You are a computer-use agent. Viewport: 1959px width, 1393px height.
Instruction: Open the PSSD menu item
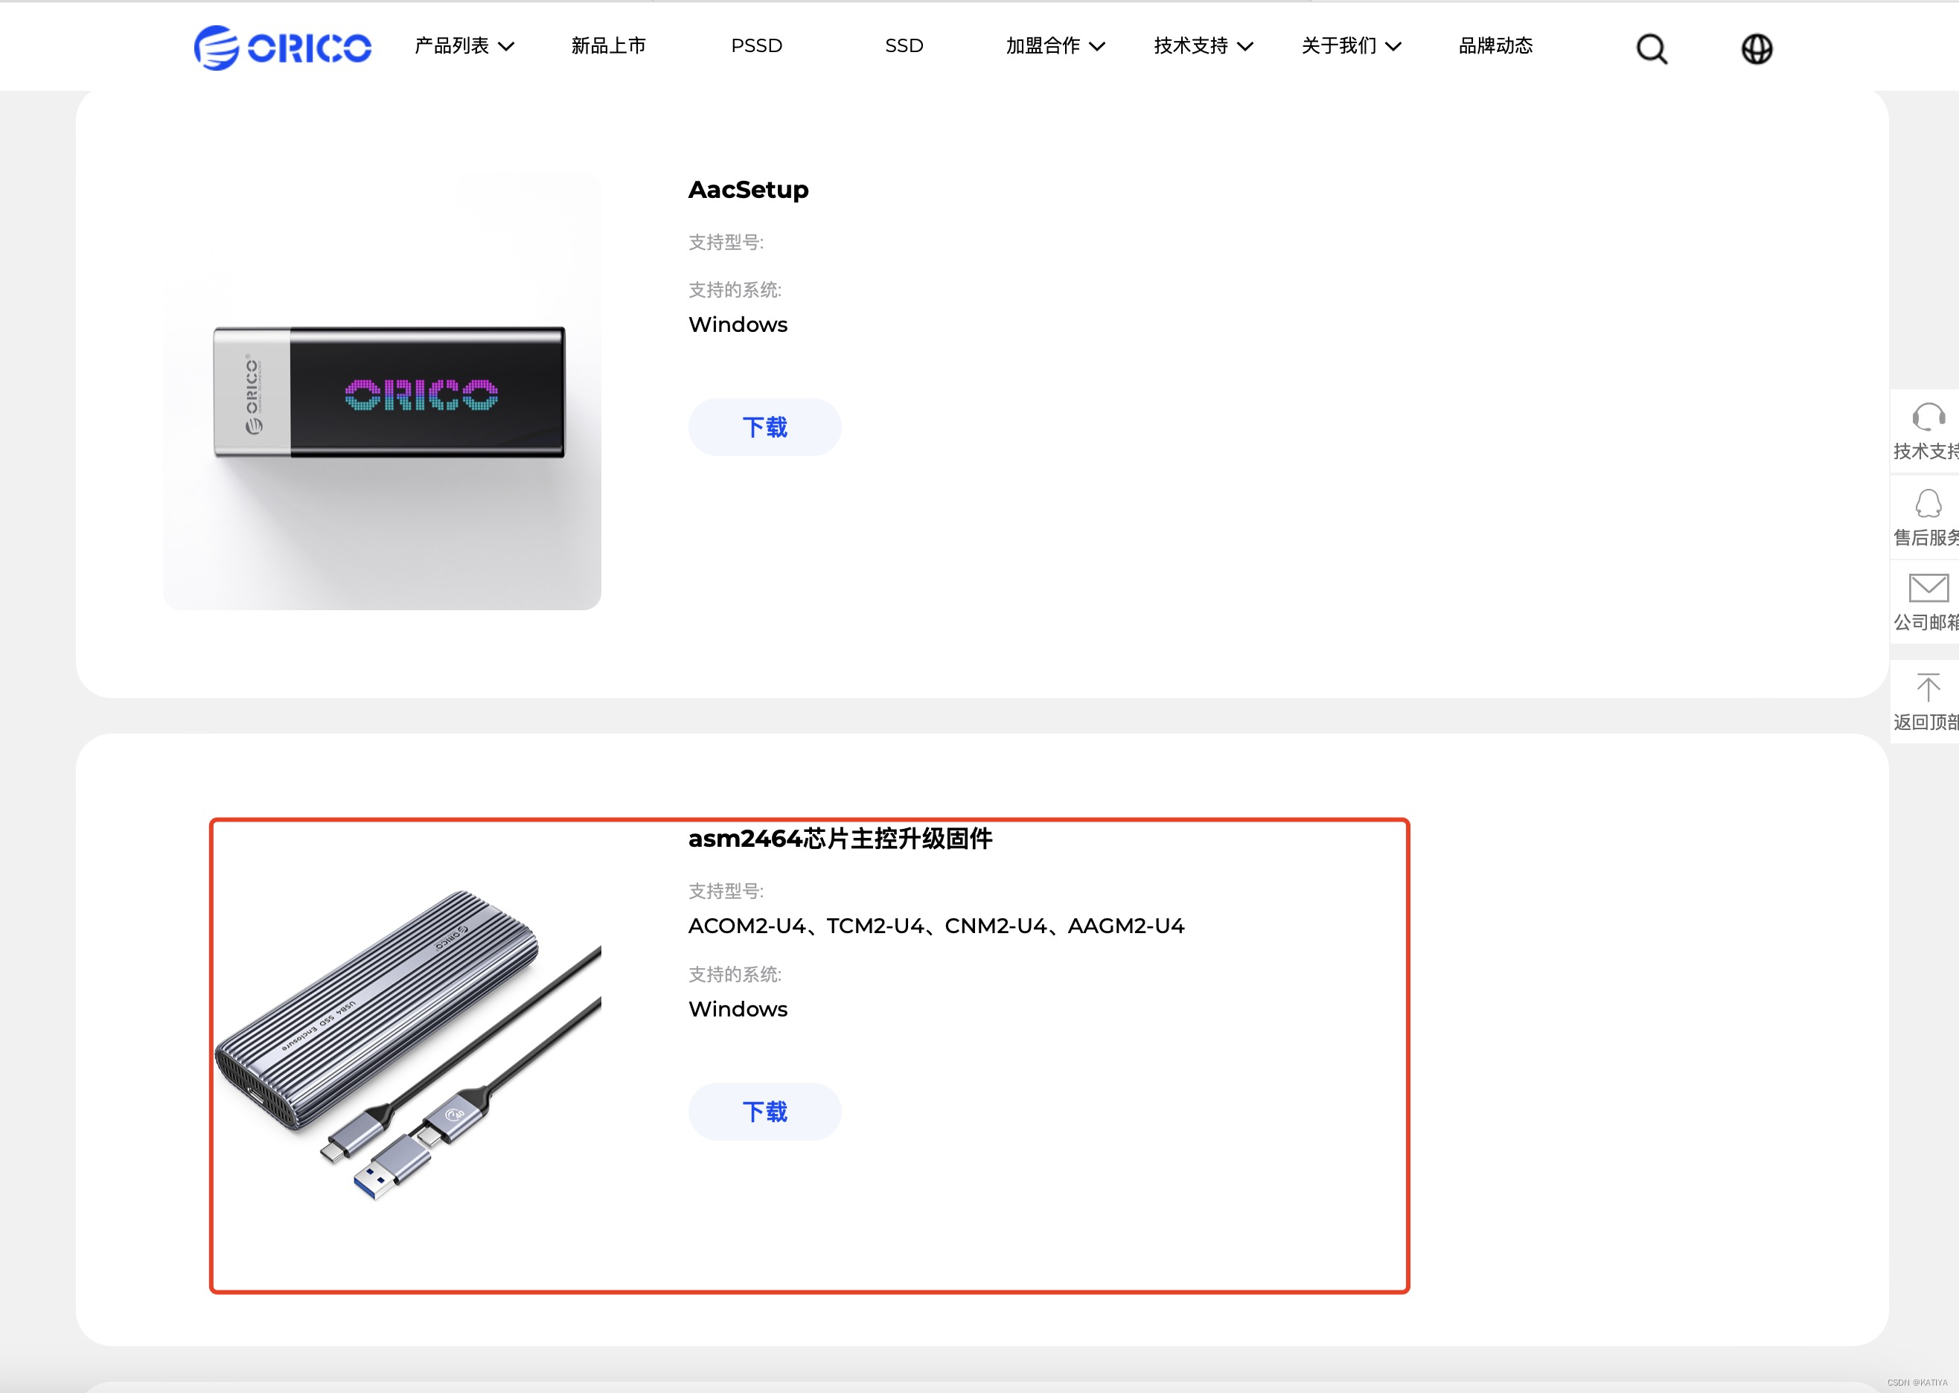coord(755,45)
